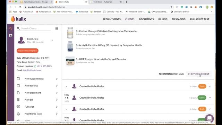Go to the Messaging menu
This screenshot has width=222, height=125.
pos(179,19)
